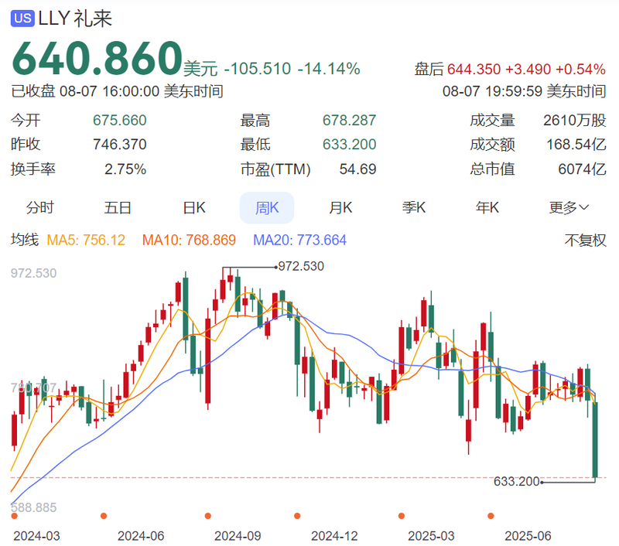Screen dimensions: 619x546
Task: Click the -14.14% change percentage
Action: (329, 69)
